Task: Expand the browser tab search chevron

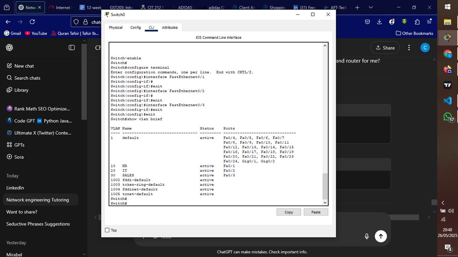Action: pos(371,7)
